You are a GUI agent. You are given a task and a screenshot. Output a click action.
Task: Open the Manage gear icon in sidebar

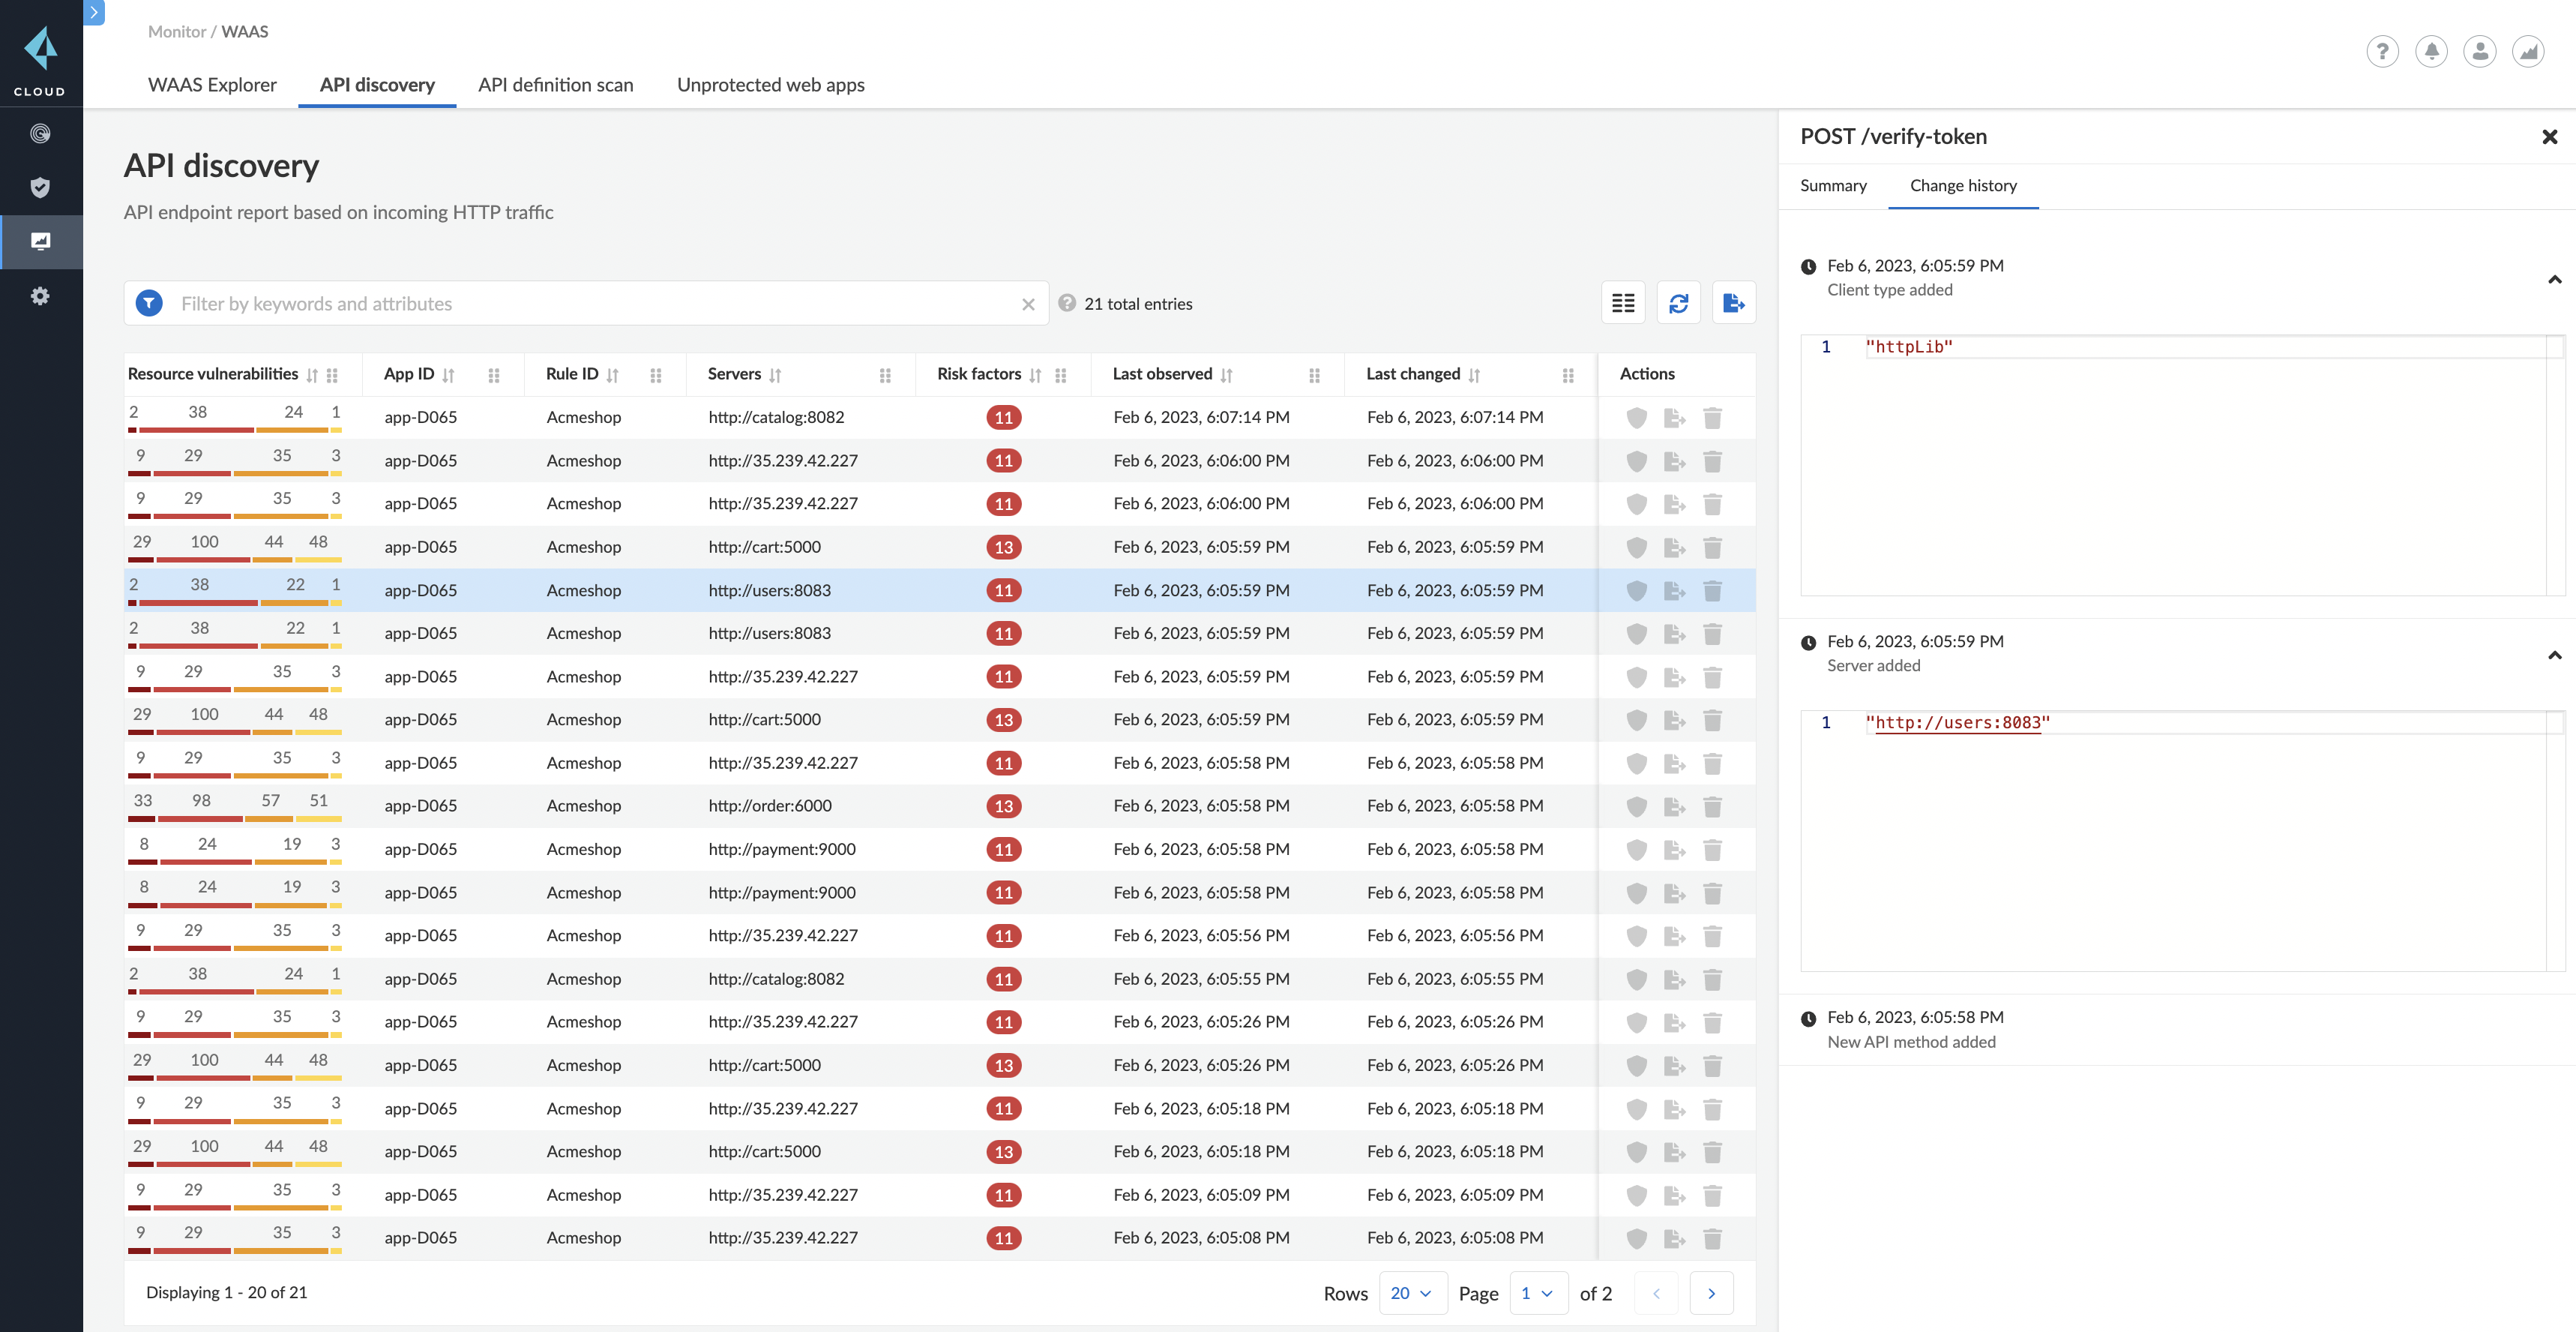[x=40, y=295]
